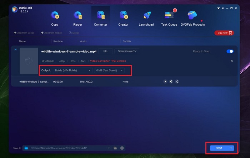Click the Buy Now button

[x=224, y=33]
